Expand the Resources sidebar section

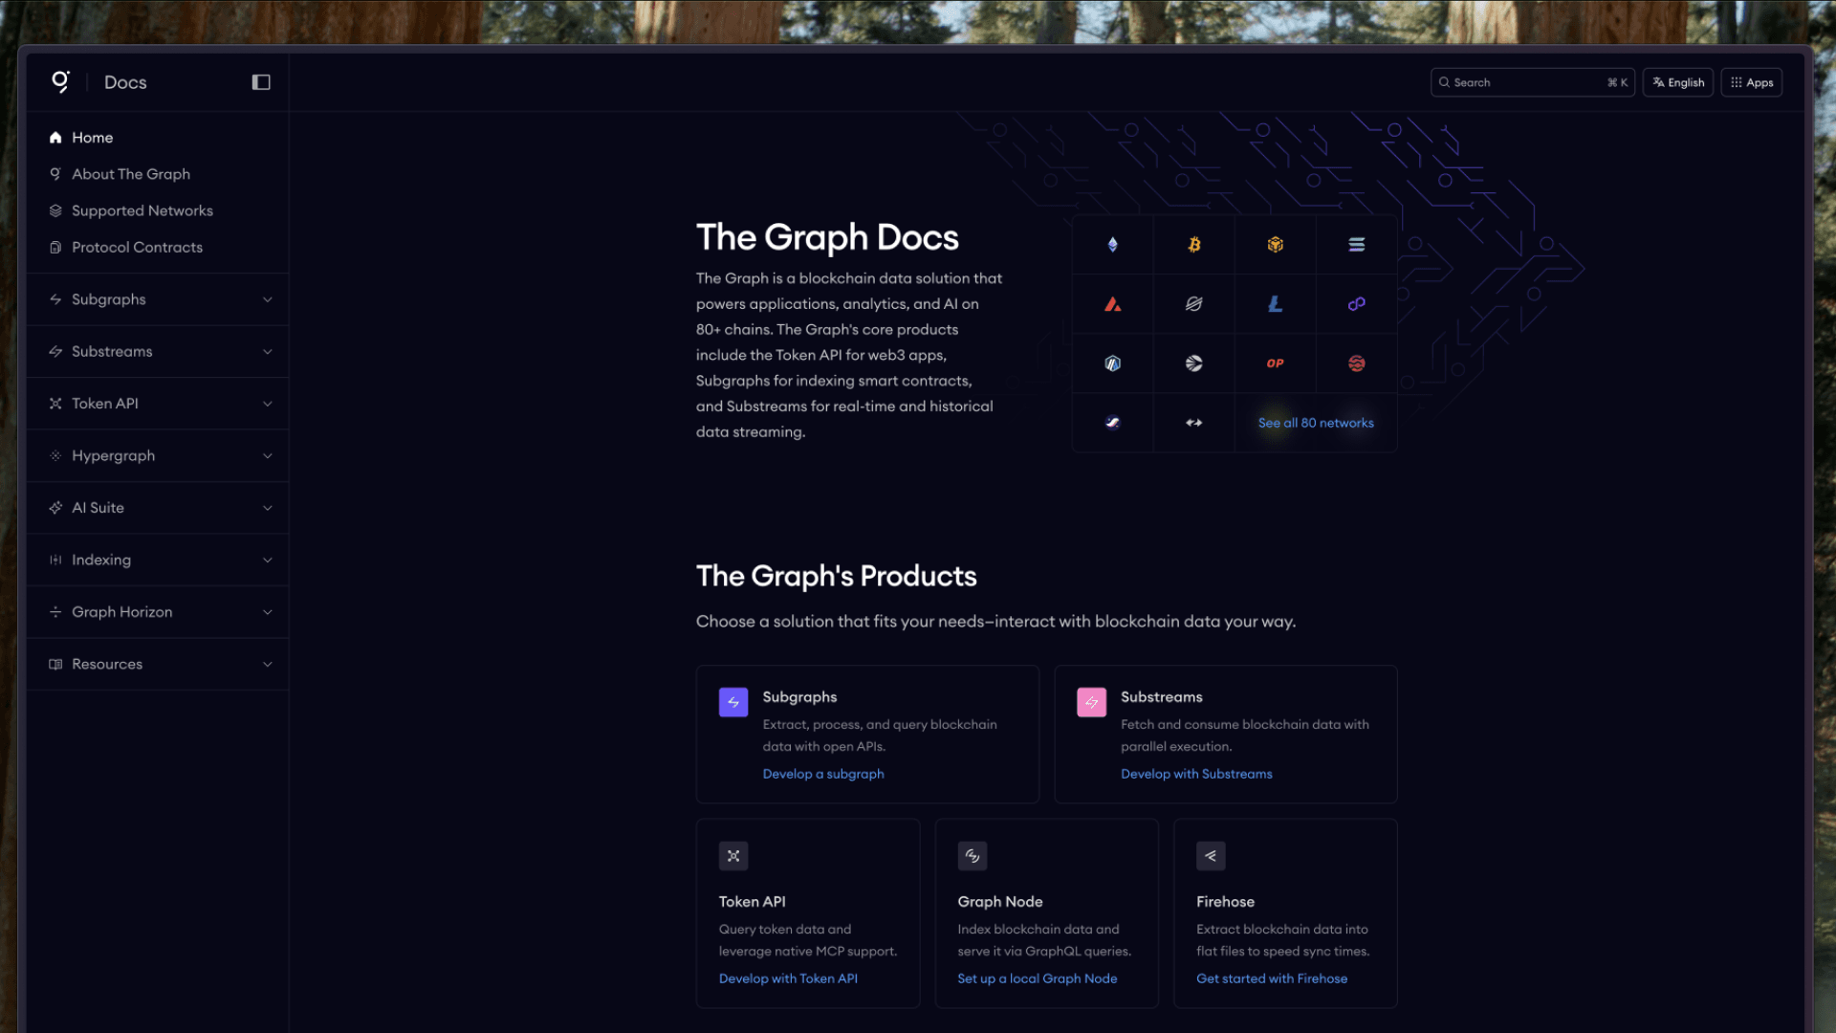click(156, 664)
